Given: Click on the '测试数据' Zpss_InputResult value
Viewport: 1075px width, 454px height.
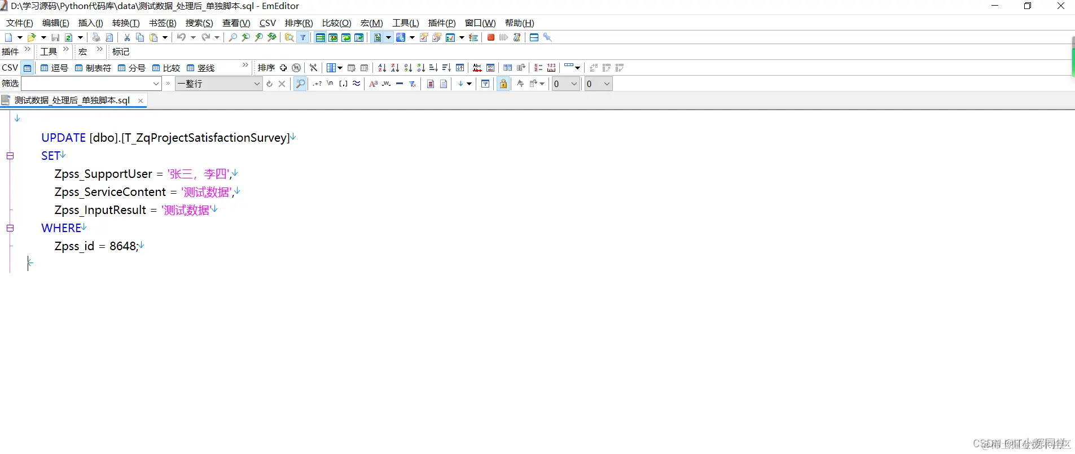Looking at the screenshot, I should pos(186,210).
